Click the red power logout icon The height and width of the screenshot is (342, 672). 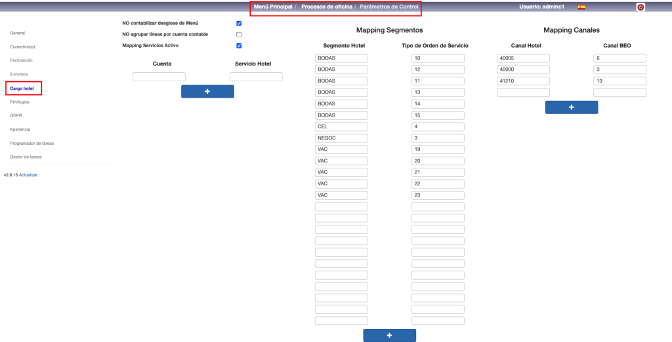pos(640,7)
